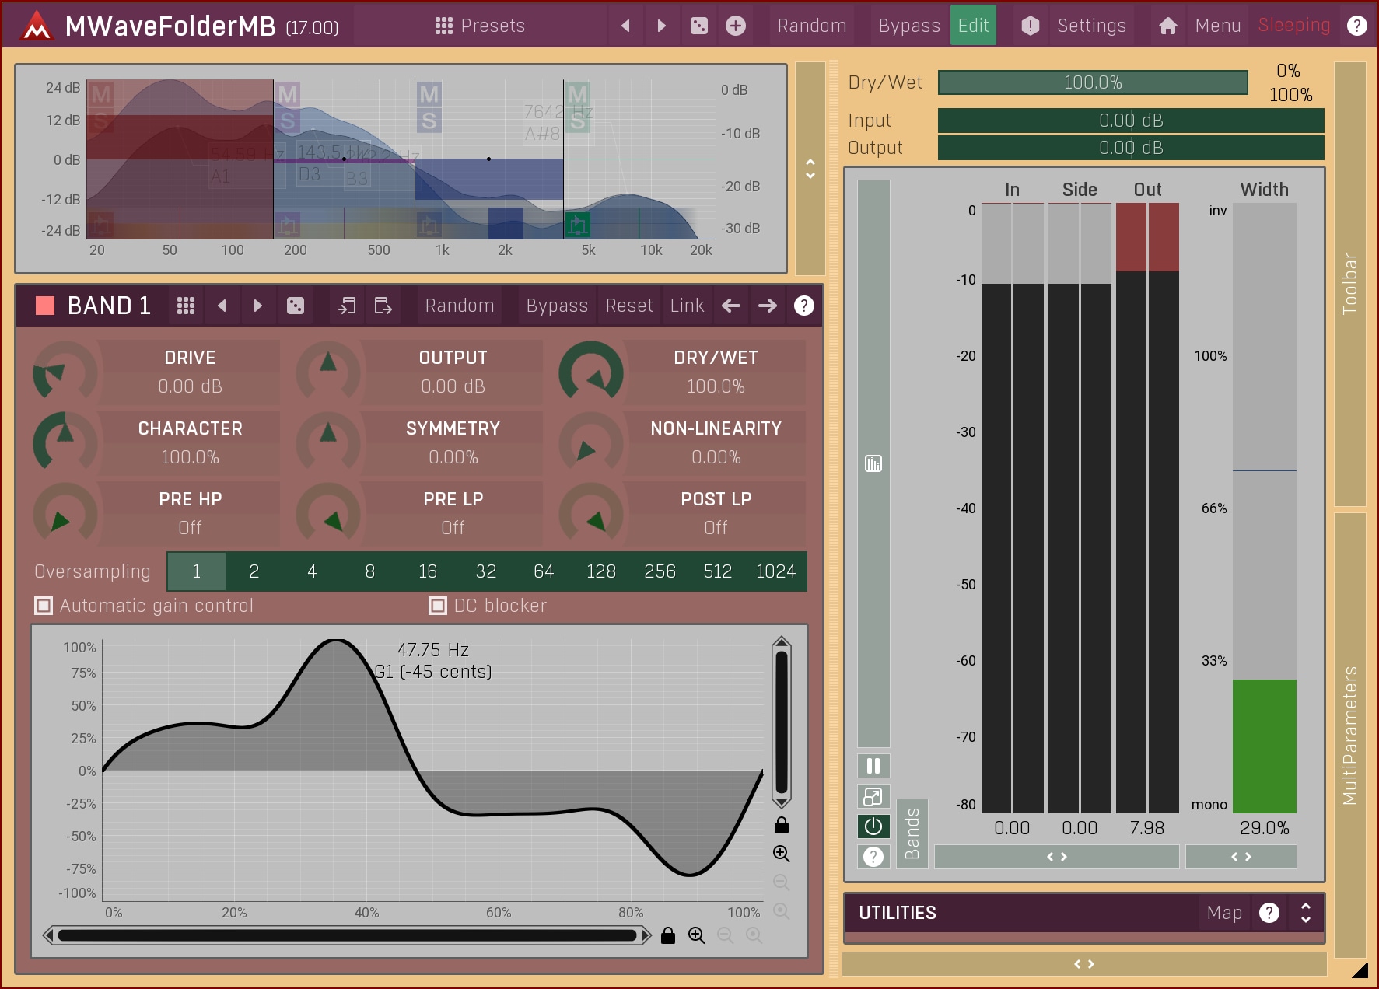Click the Band 1 copy icon
Image resolution: width=1379 pixels, height=989 pixels.
(x=347, y=306)
